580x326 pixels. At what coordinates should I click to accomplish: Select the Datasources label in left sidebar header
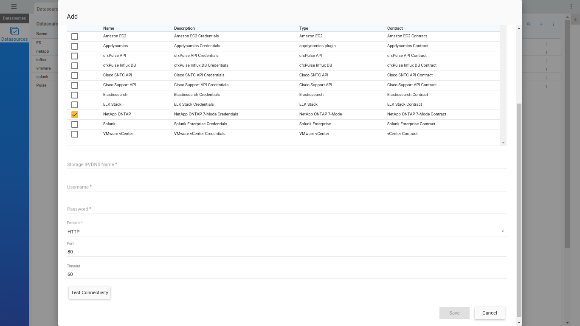[14, 18]
